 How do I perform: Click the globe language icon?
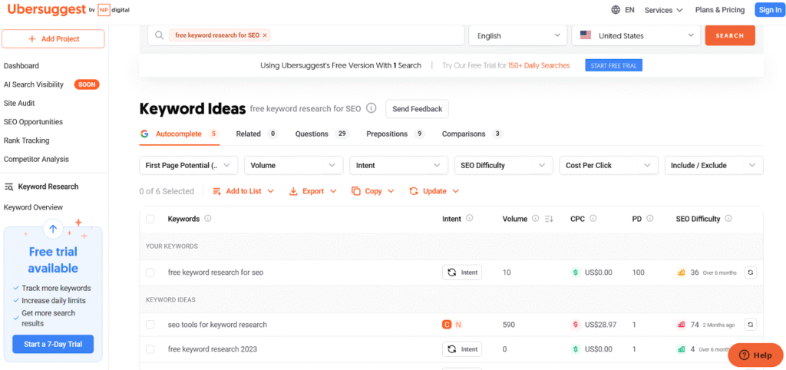(x=616, y=10)
